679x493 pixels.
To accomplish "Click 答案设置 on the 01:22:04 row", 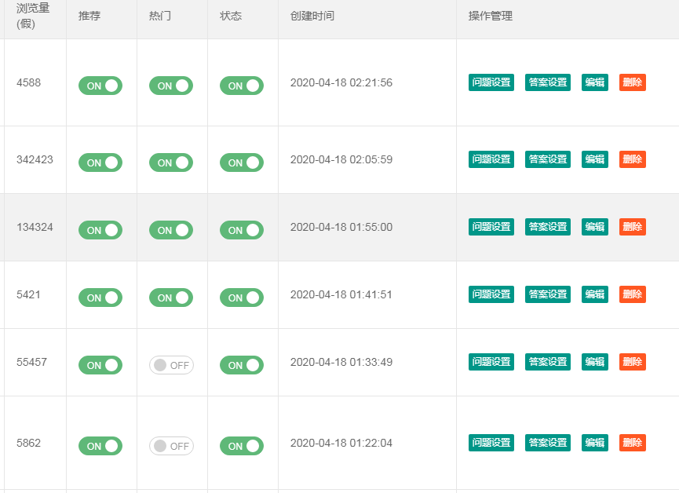I will [x=548, y=443].
